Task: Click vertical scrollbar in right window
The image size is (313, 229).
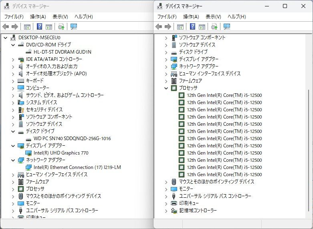Action: (309, 151)
